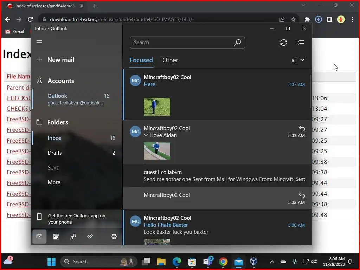Show hidden system tray icons
360x270 pixels.
click(x=272, y=262)
